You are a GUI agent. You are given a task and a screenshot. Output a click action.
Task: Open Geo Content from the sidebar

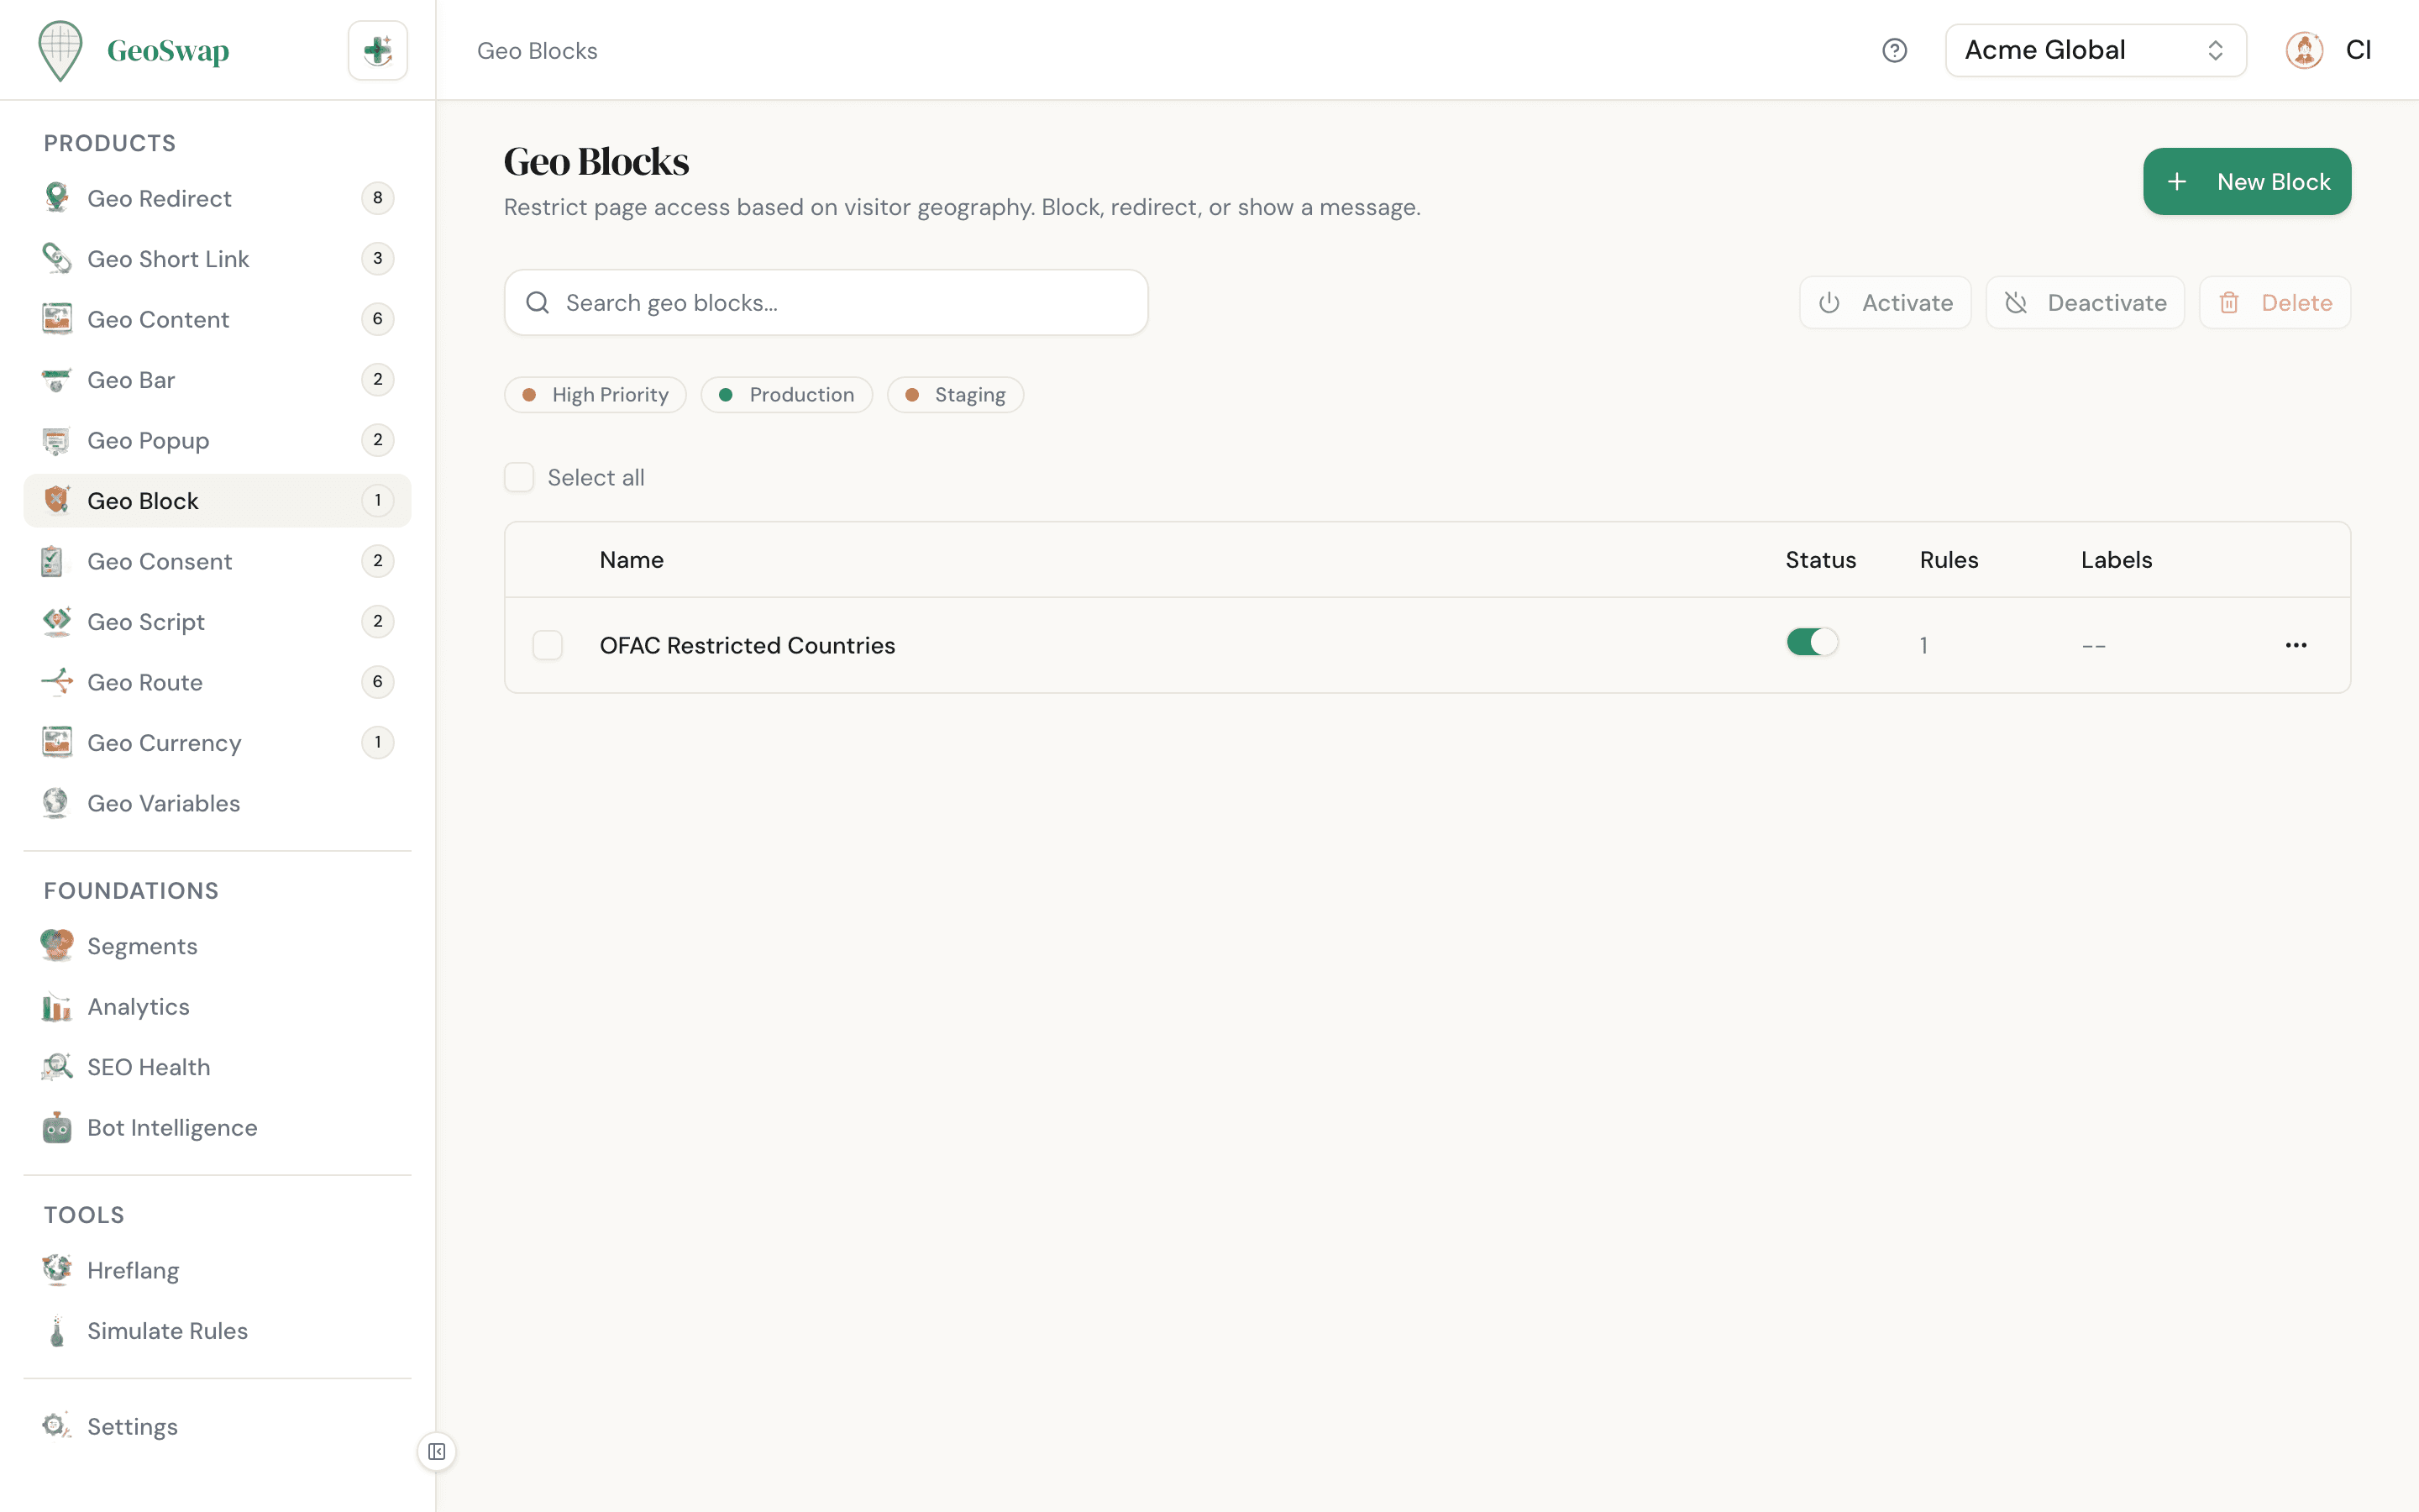(158, 319)
